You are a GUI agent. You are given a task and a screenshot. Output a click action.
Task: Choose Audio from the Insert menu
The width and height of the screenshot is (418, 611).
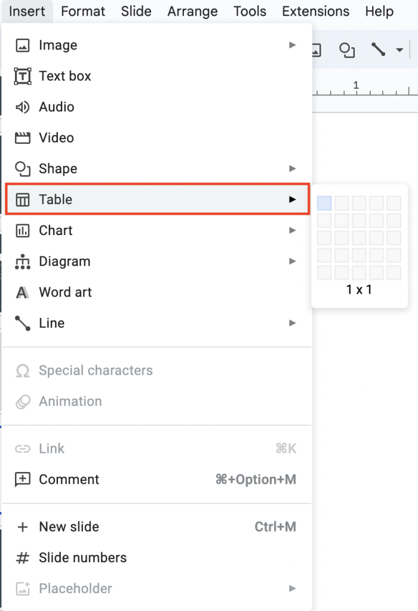point(56,107)
